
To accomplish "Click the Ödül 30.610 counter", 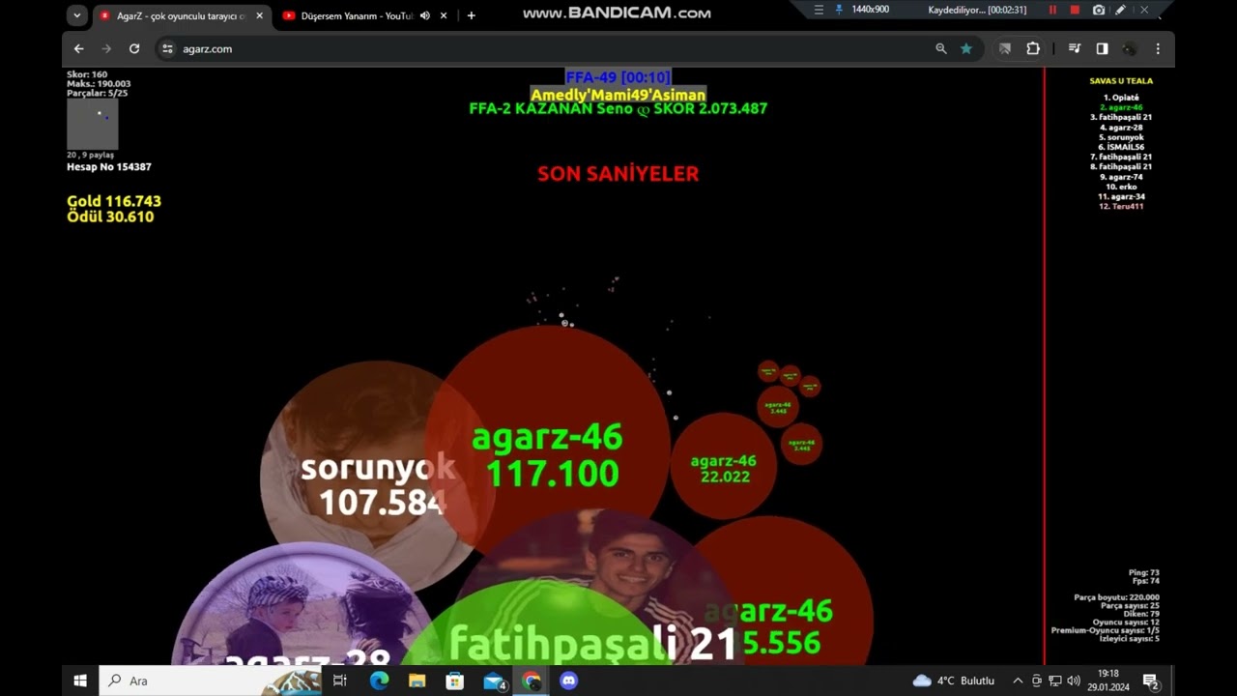I will pos(110,217).
